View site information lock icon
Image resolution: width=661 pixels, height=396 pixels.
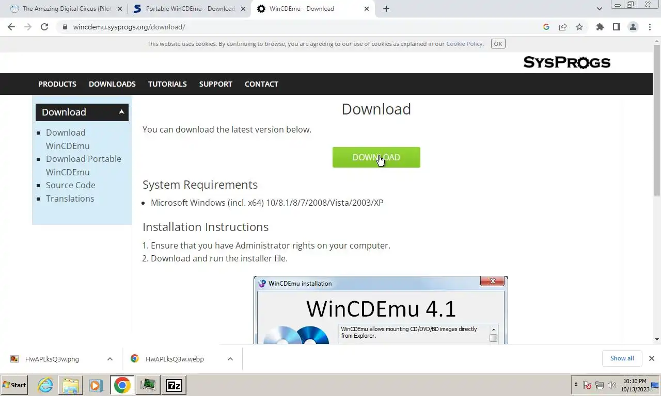[65, 27]
